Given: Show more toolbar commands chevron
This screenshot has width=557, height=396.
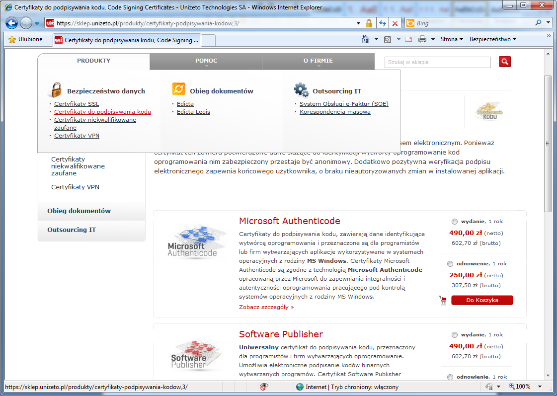Looking at the screenshot, I should pos(549,35).
